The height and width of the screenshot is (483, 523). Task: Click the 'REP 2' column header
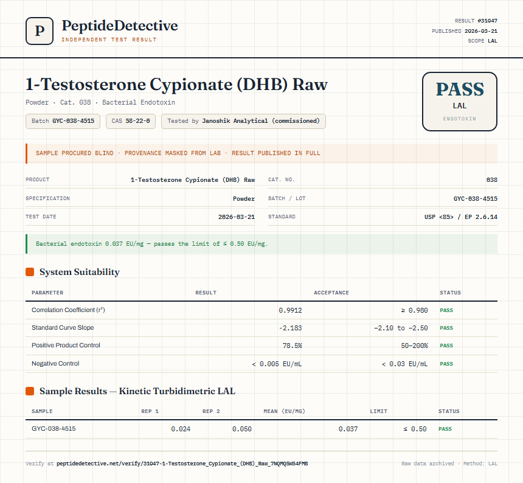pos(211,411)
